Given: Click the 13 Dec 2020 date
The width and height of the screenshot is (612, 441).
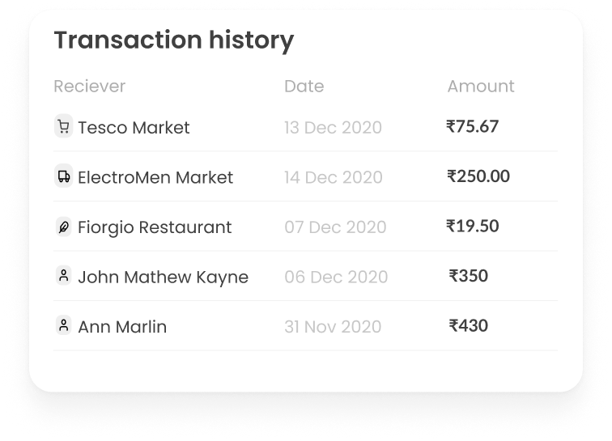Looking at the screenshot, I should [333, 128].
